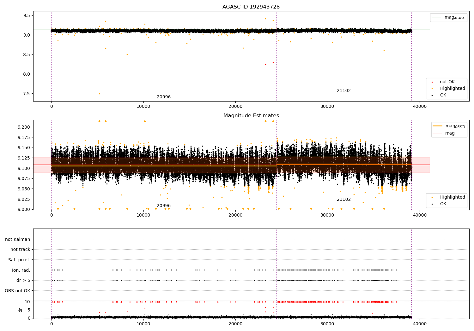The image size is (474, 331).
Task: Click obsid label 21102 in the top plot
Action: coord(344,91)
